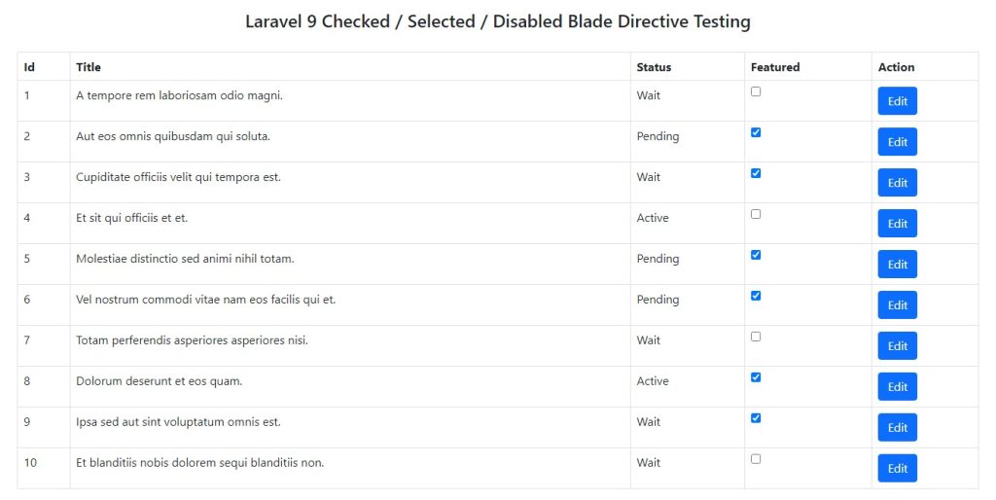This screenshot has width=996, height=500.
Task: Toggle Featured checkbox in row 5
Action: pos(756,256)
